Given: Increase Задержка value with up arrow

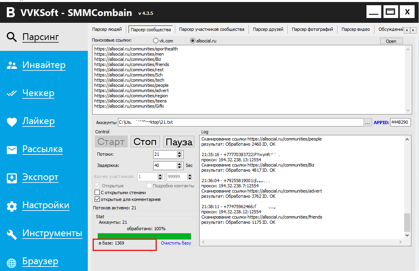Looking at the screenshot, I should (179, 164).
